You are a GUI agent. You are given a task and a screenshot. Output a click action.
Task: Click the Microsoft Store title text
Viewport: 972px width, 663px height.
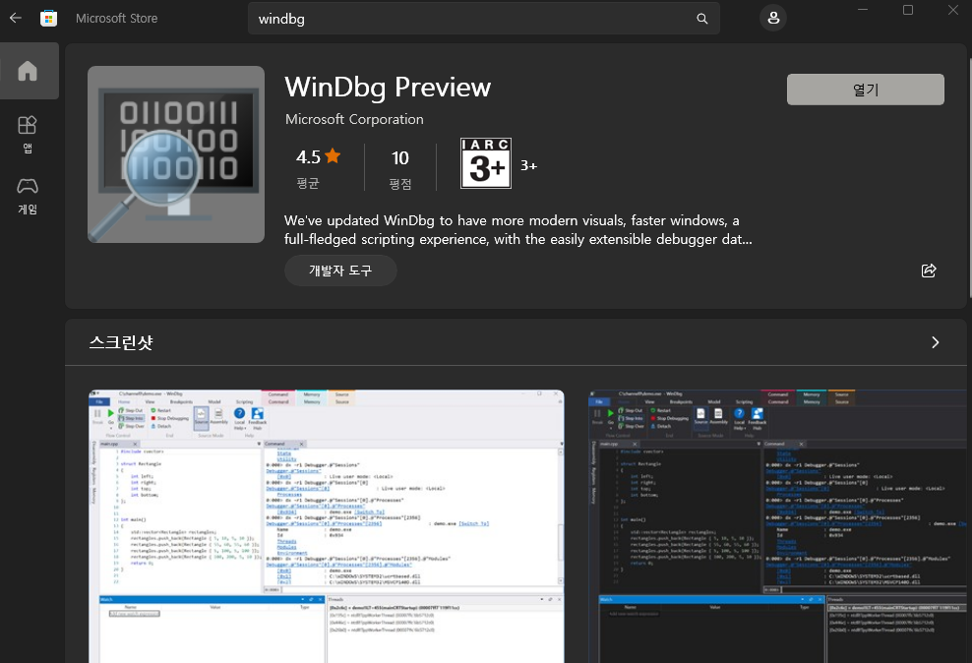116,19
